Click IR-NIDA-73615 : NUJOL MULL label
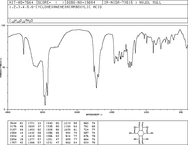This screenshot has width=188, height=145. 133,2
